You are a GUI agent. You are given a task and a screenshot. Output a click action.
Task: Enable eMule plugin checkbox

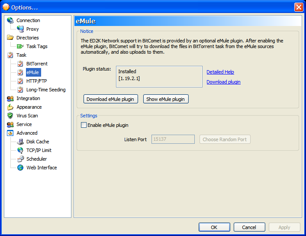[84, 125]
